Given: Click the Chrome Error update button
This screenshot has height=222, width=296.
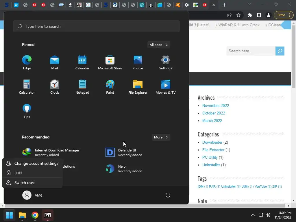Looking at the screenshot, I should (x=284, y=15).
